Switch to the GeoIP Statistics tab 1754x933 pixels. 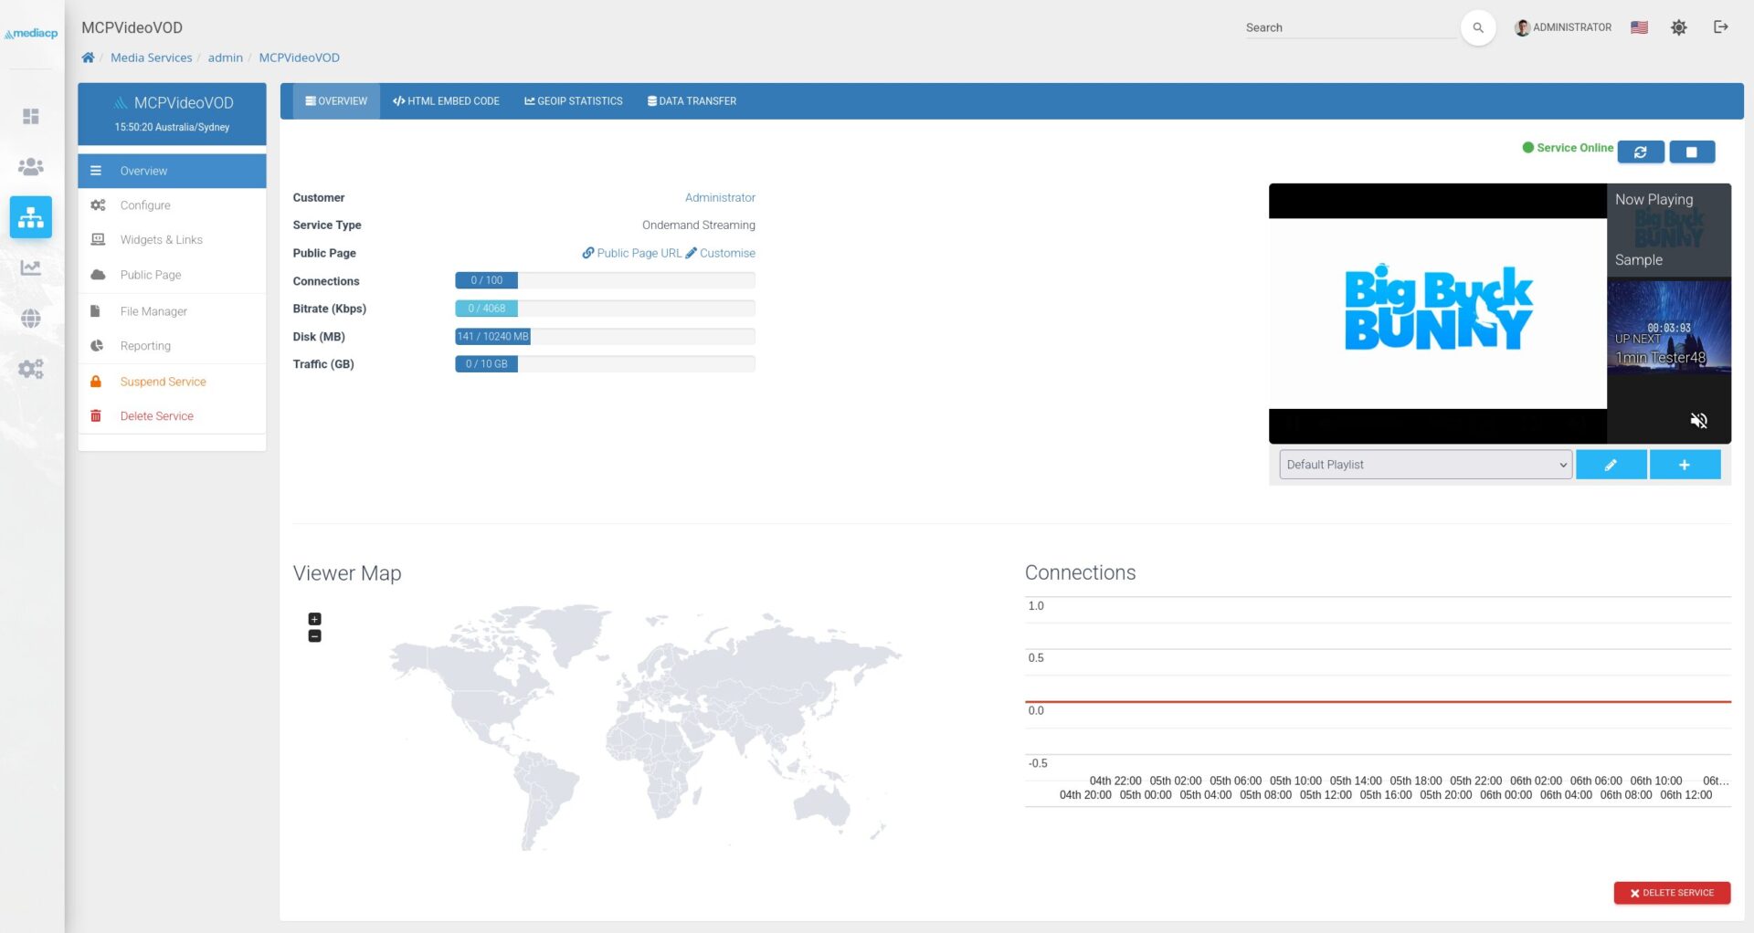pyautogui.click(x=573, y=101)
